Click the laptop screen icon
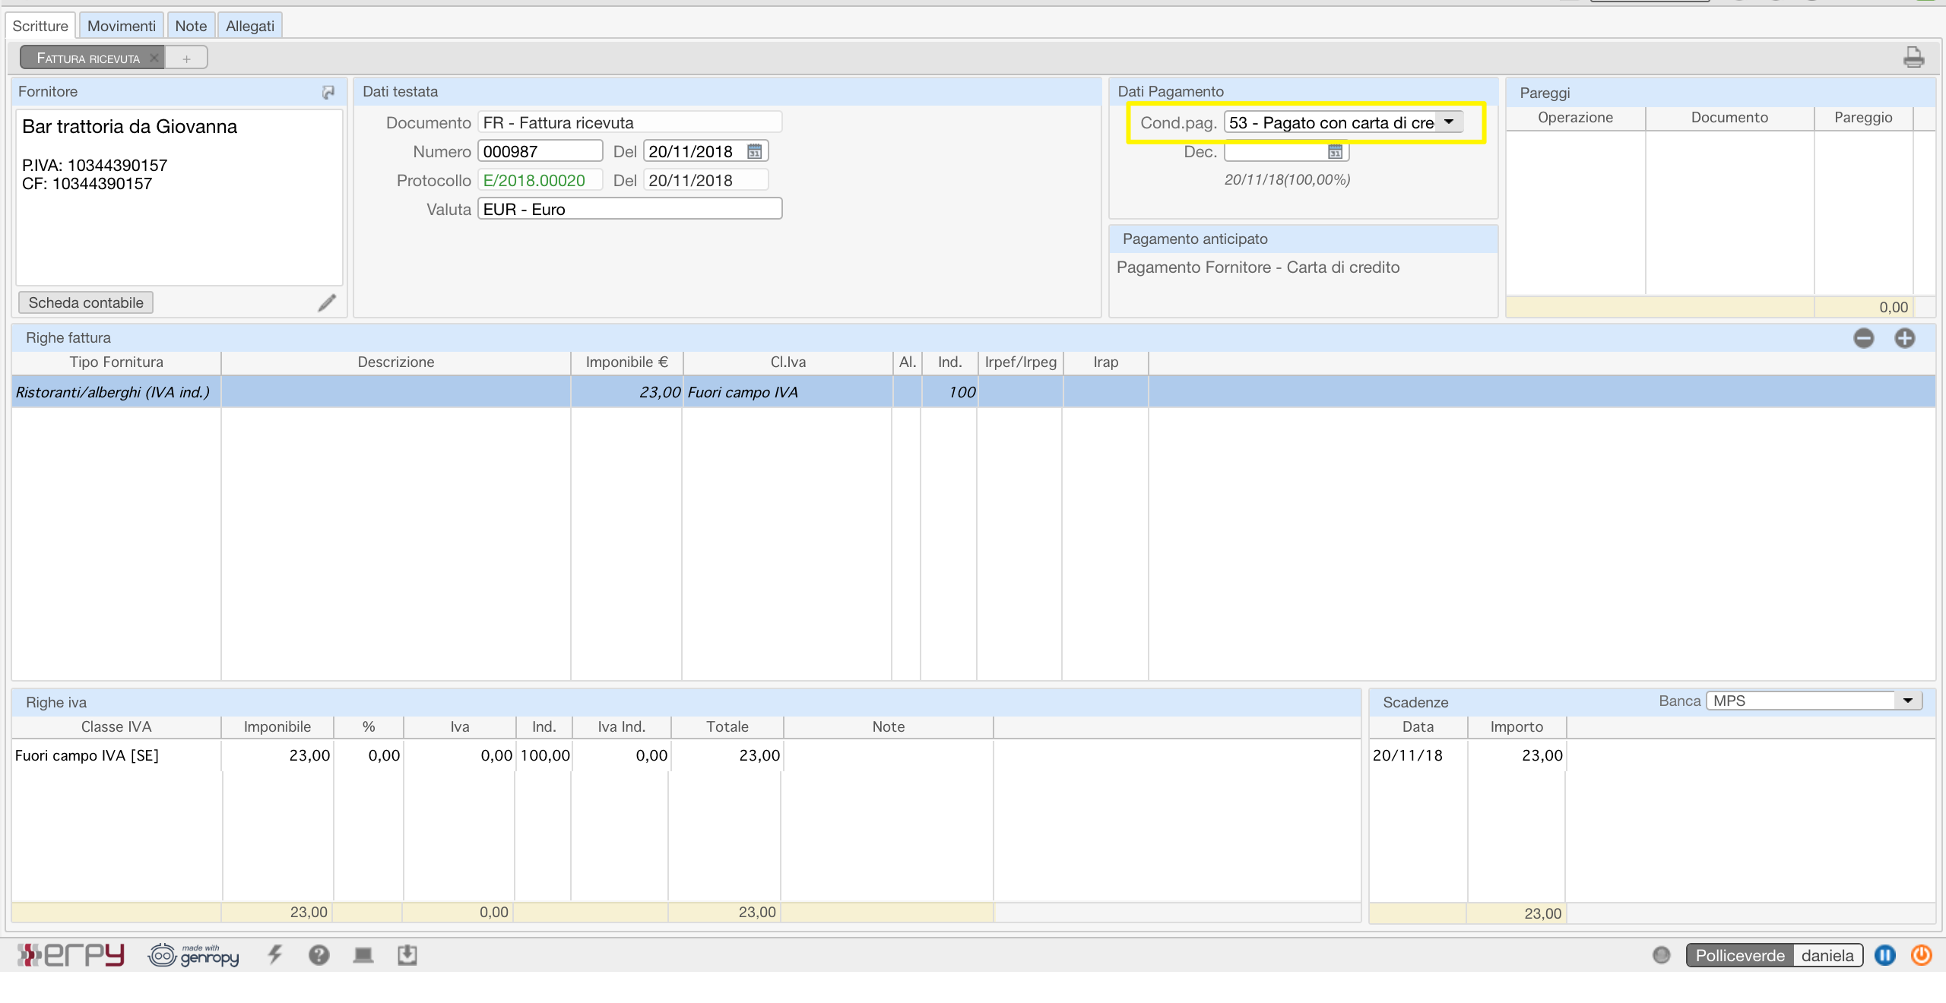Screen dimensions: 1946x1003 (x=363, y=954)
